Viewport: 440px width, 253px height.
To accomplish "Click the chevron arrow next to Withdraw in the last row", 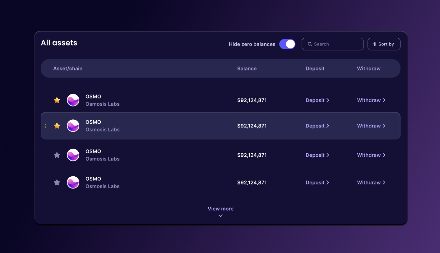I will point(384,182).
